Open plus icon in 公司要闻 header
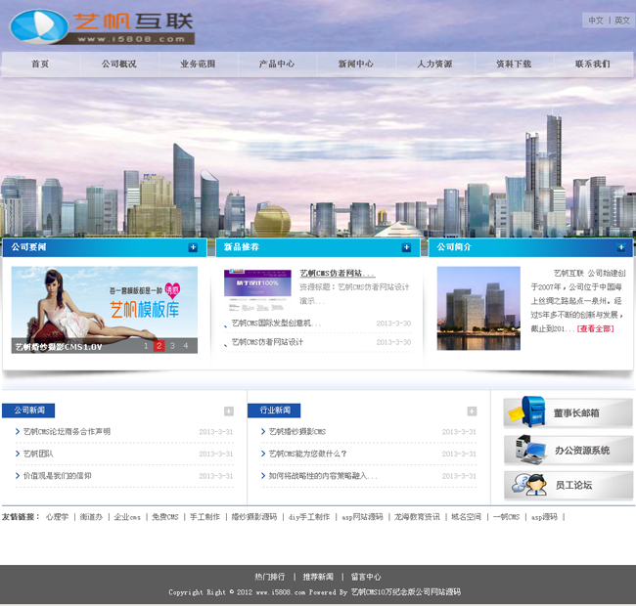Viewport: 636px width, 606px height. click(x=193, y=247)
